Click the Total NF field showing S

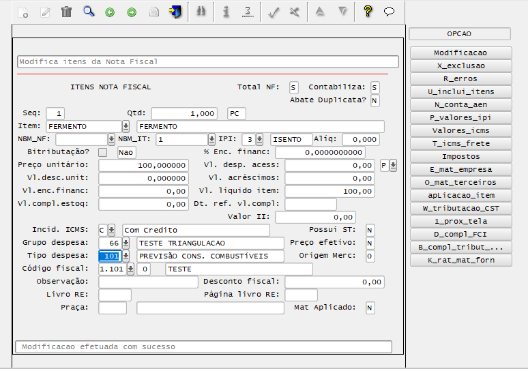click(x=293, y=88)
